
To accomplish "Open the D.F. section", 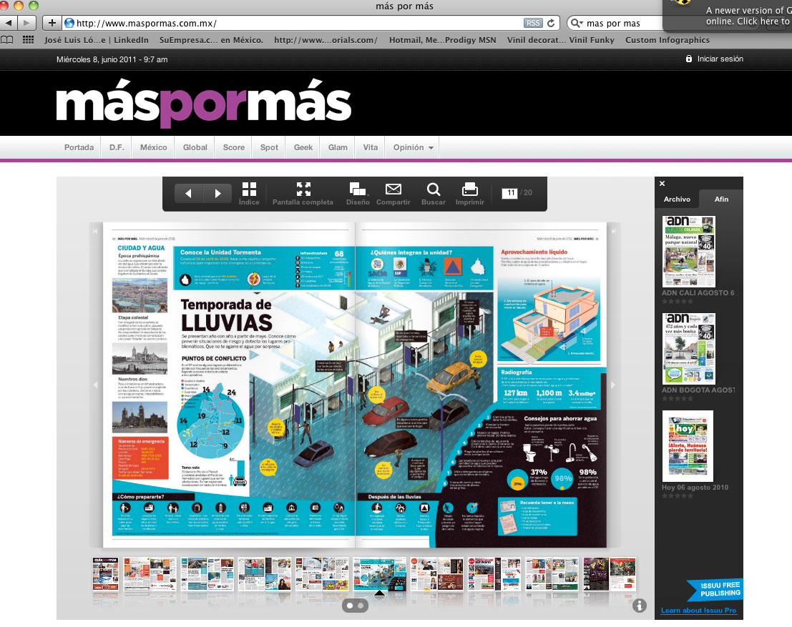I will 117,147.
